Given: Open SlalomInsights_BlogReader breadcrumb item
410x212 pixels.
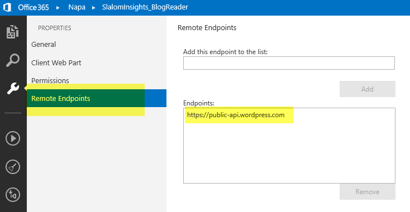Looking at the screenshot, I should 145,7.
